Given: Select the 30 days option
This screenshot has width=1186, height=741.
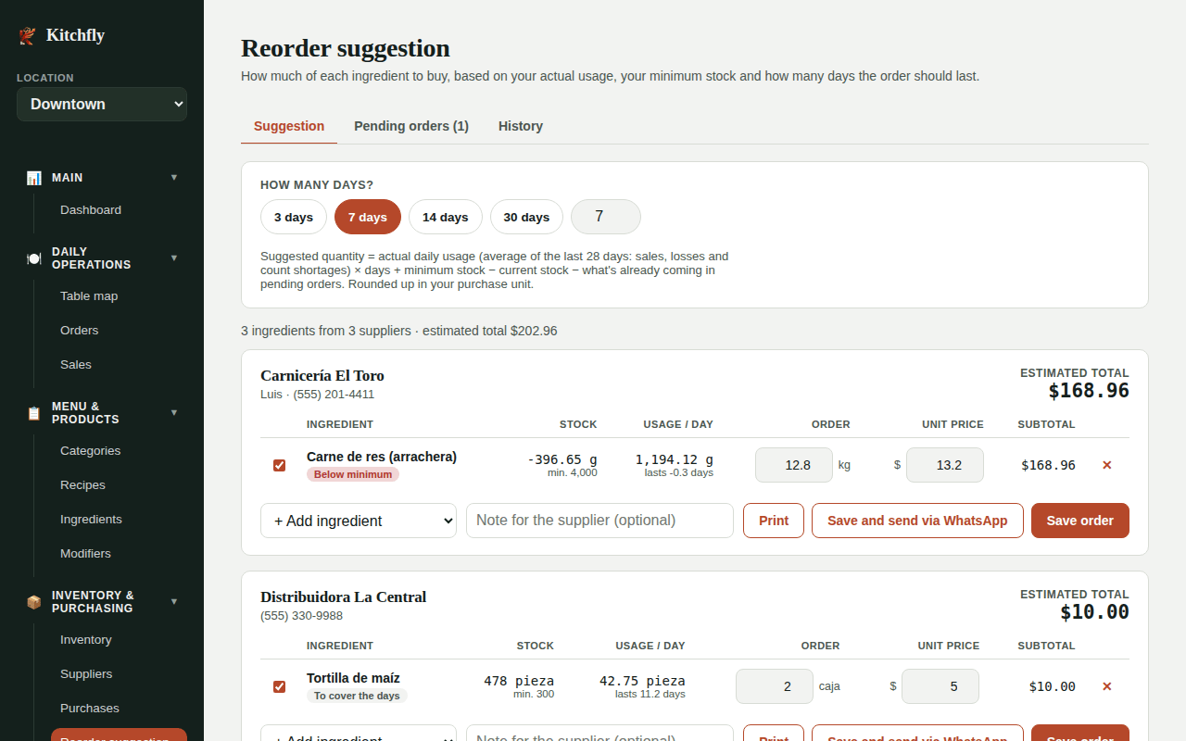Looking at the screenshot, I should [x=526, y=217].
